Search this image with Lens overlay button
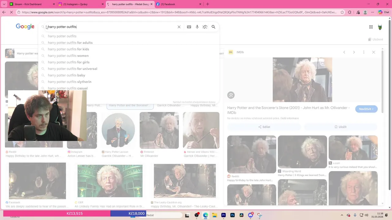Viewport: 392px width, 220px height. (231, 95)
